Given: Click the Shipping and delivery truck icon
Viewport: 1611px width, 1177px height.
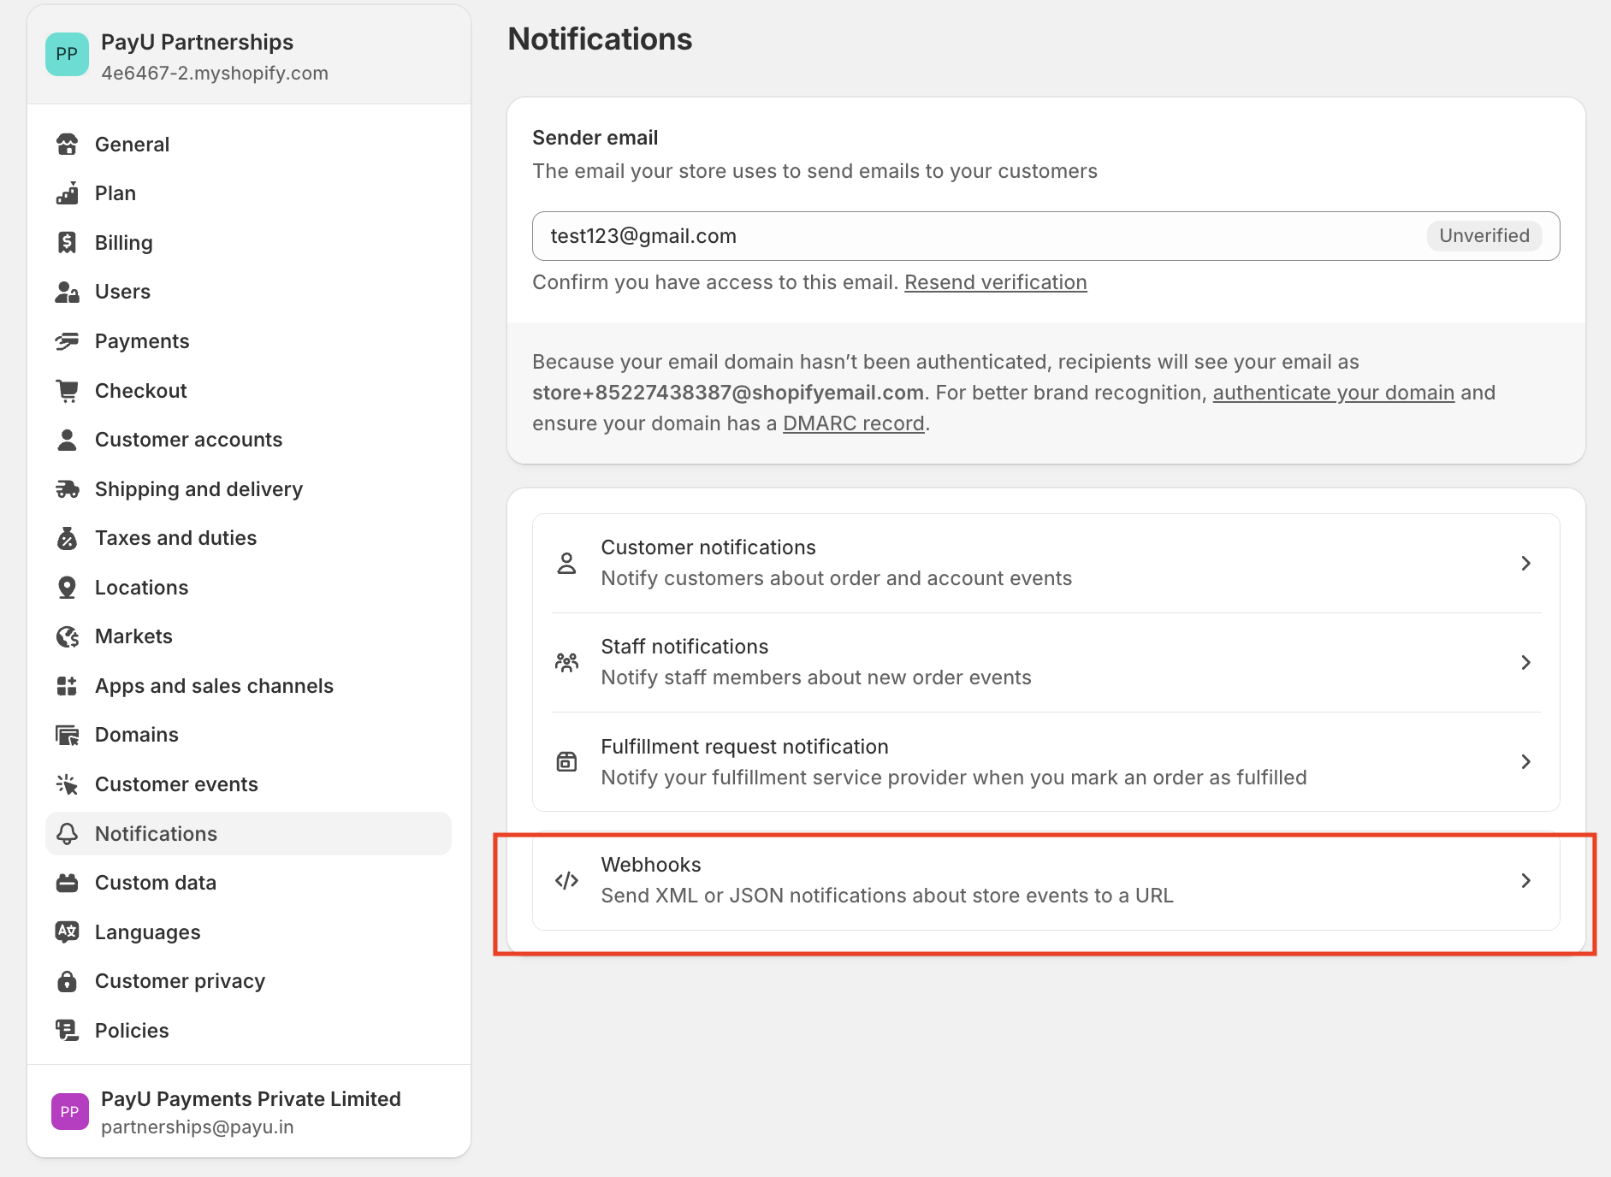Looking at the screenshot, I should (x=68, y=489).
